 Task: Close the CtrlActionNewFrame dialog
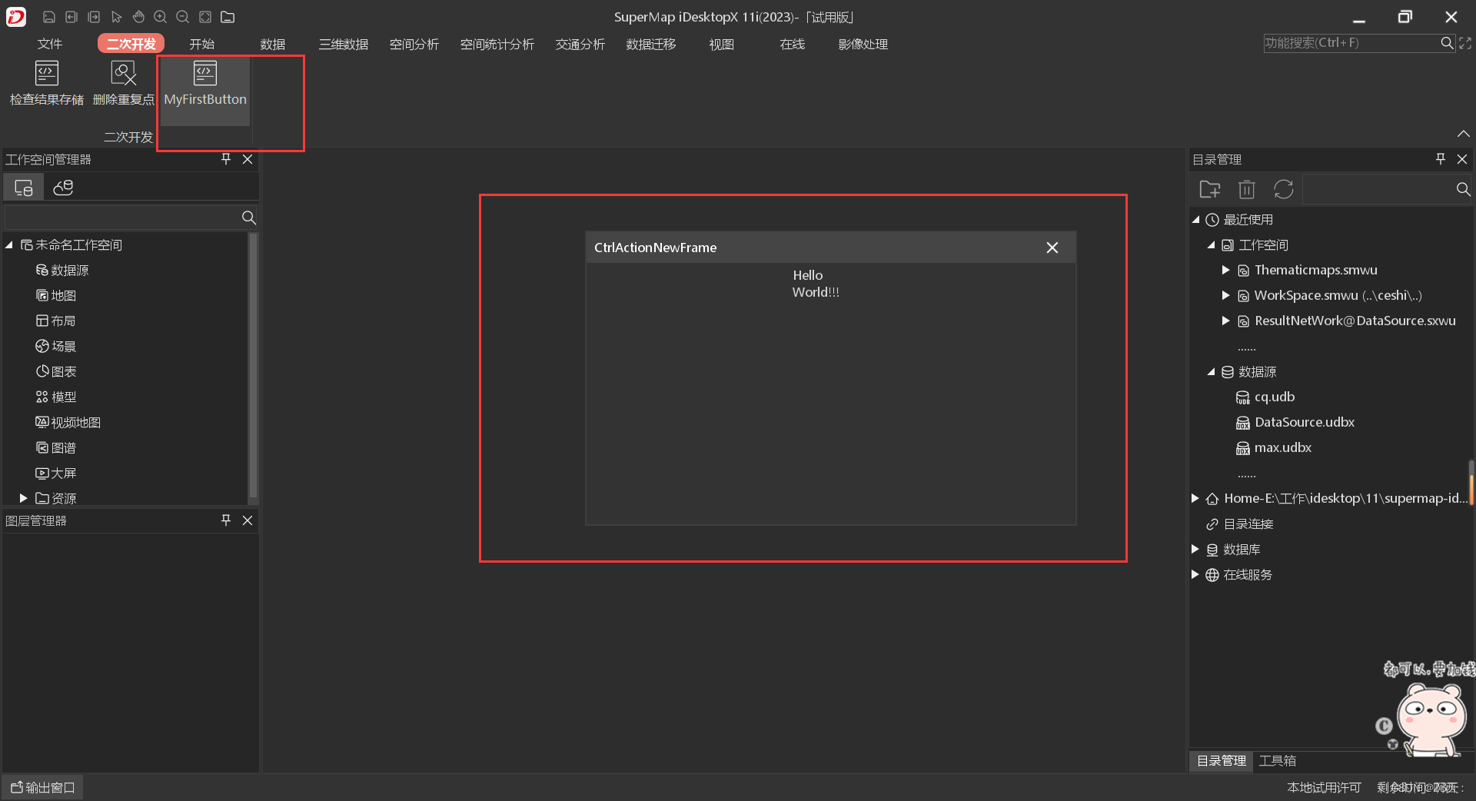(x=1052, y=248)
